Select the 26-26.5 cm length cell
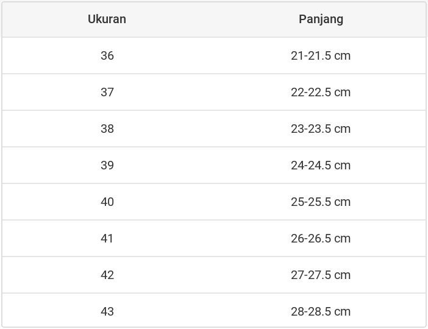Image resolution: width=428 pixels, height=329 pixels. click(x=321, y=238)
